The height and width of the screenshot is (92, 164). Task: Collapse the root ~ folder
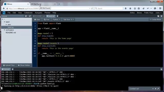[x=2, y=19]
